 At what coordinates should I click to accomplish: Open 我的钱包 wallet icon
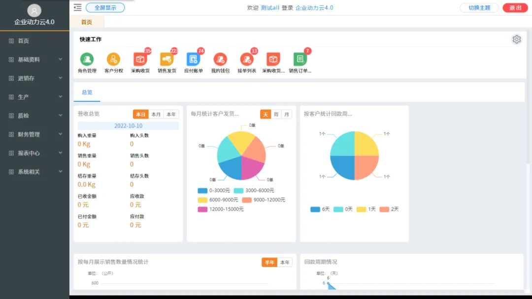(x=220, y=60)
